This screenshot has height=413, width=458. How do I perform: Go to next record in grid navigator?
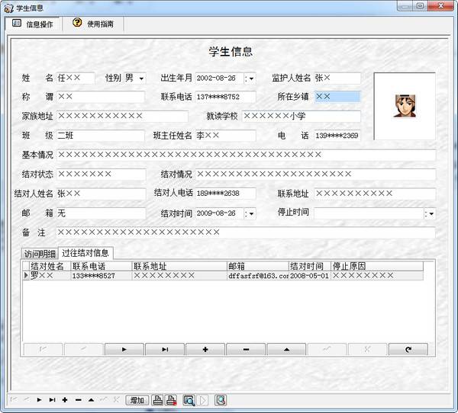tap(124, 349)
